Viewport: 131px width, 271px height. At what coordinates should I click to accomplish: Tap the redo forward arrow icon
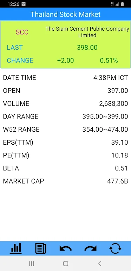pos(90,248)
